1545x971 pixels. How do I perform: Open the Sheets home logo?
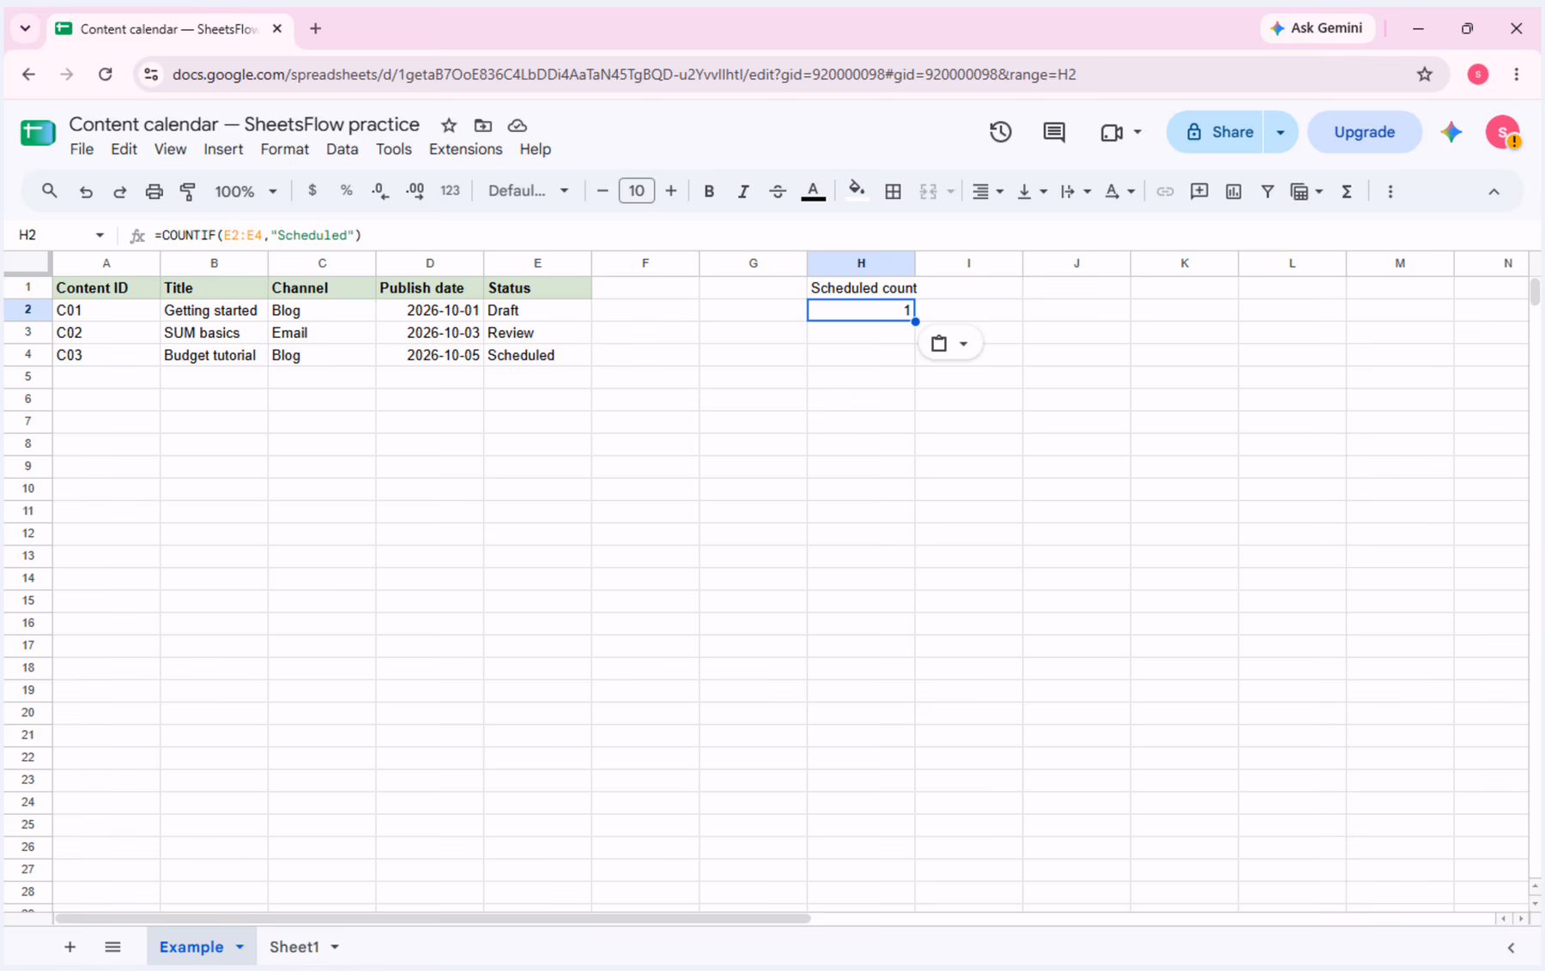tap(38, 133)
